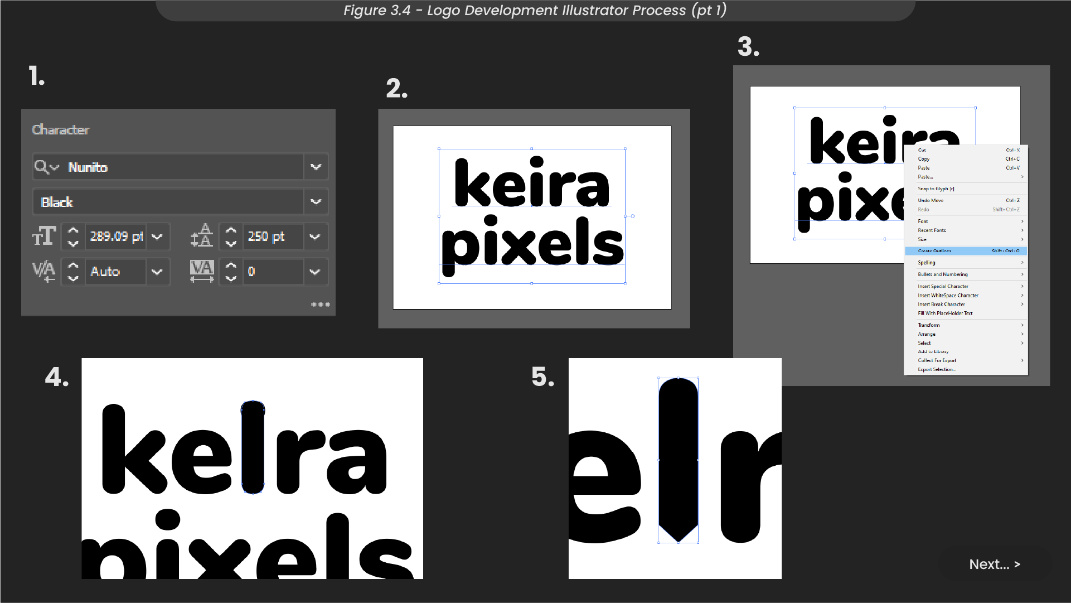Choose Export Selection... entry
The height and width of the screenshot is (603, 1071).
(966, 369)
